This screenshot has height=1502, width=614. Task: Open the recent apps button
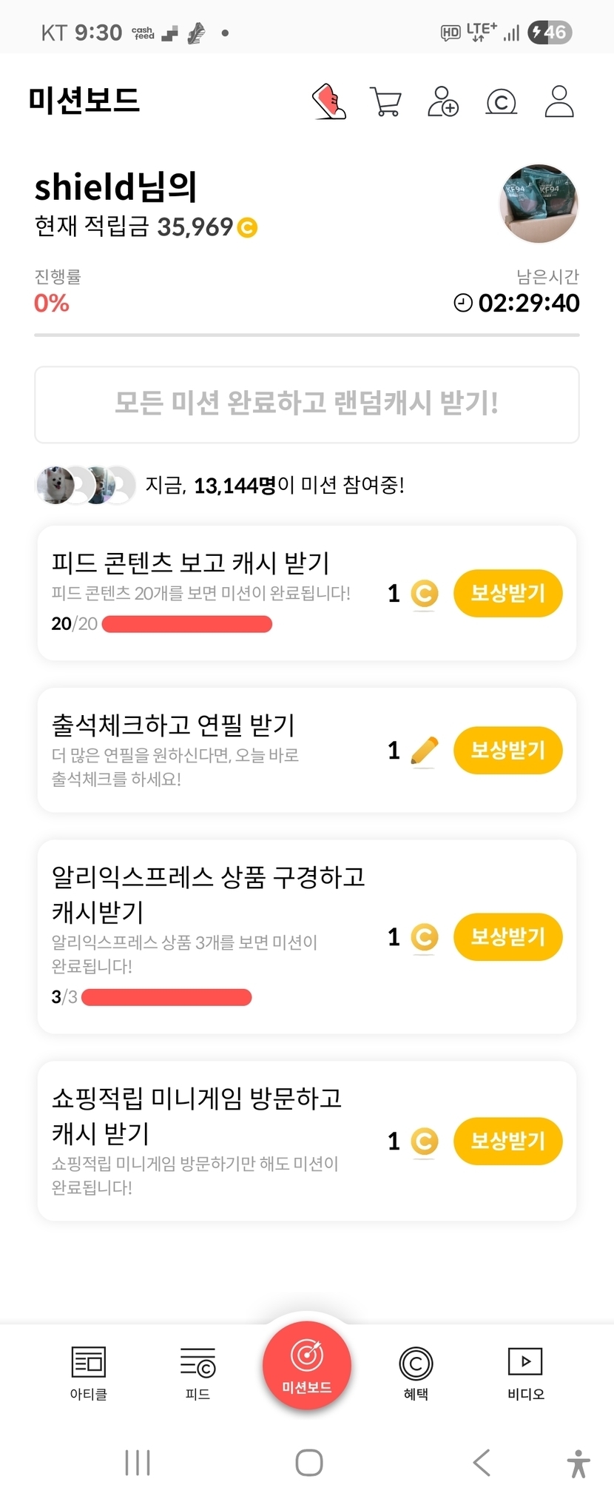[138, 1463]
